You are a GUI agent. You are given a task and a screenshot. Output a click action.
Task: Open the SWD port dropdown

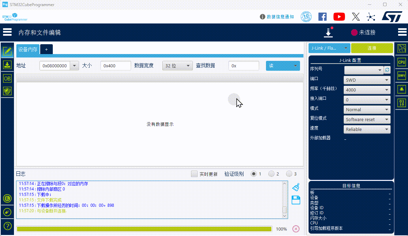coord(367,80)
